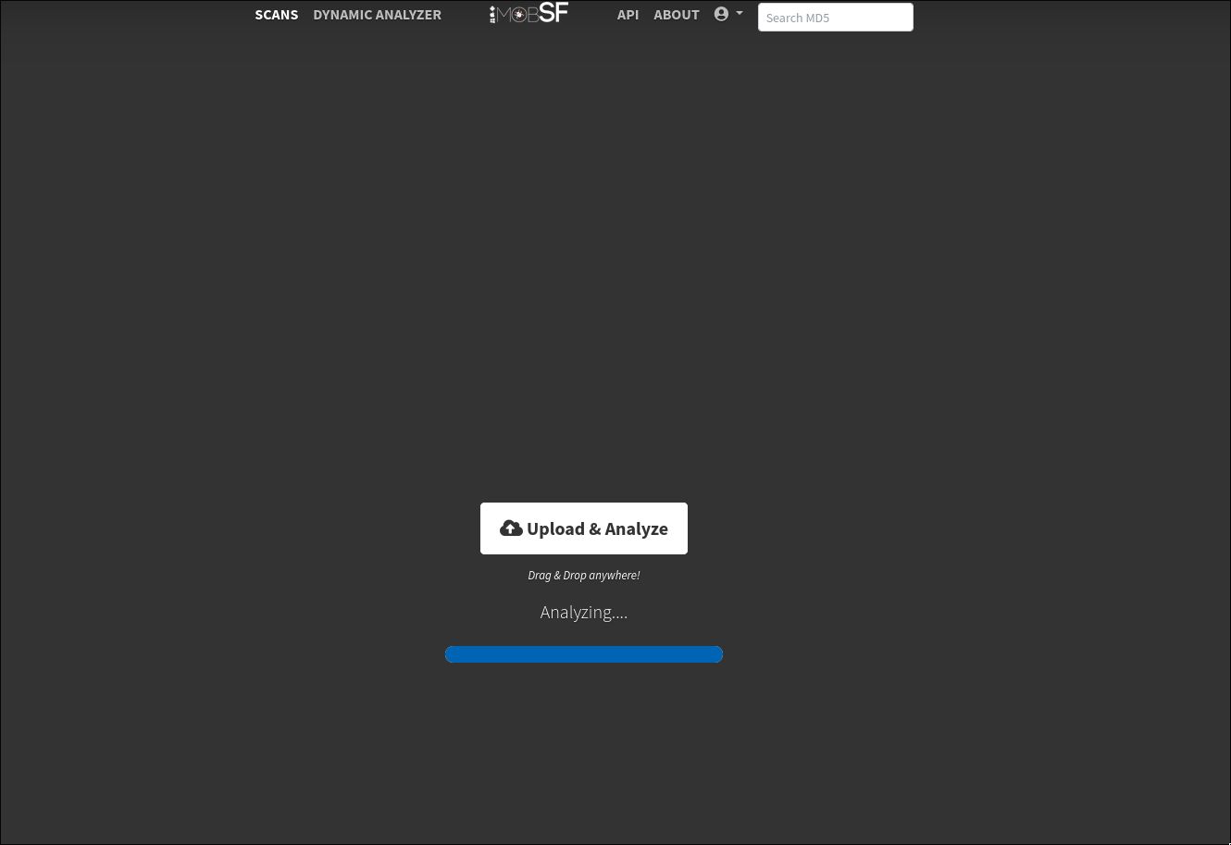Click the right end of progress bar
The width and height of the screenshot is (1231, 845).
pyautogui.click(x=716, y=654)
